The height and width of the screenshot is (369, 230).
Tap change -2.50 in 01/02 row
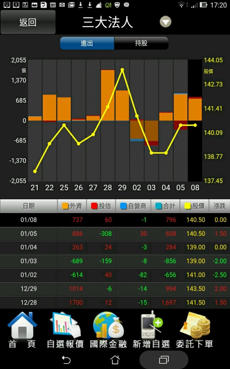point(220,275)
